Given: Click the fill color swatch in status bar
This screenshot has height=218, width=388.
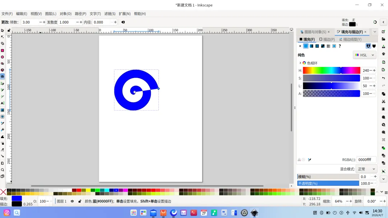Looking at the screenshot, I should point(17,199).
